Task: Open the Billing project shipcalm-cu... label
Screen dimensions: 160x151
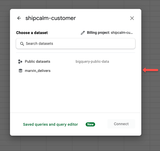Action: pos(110,33)
